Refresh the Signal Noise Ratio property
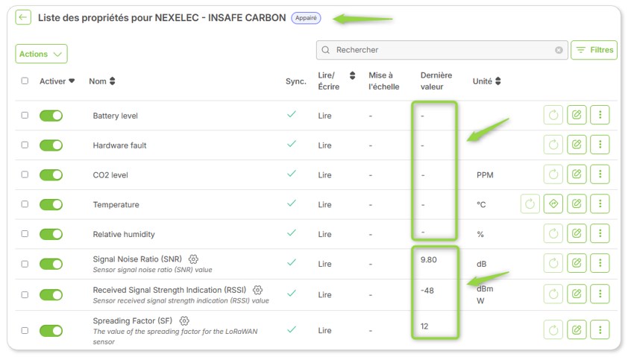This screenshot has width=631, height=360. (x=553, y=263)
